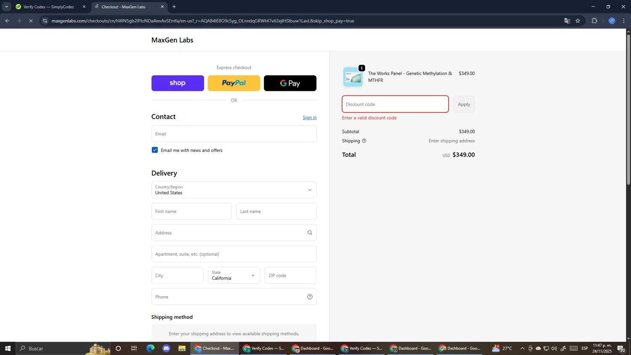
Task: Open the network tray icon
Action: (546, 348)
